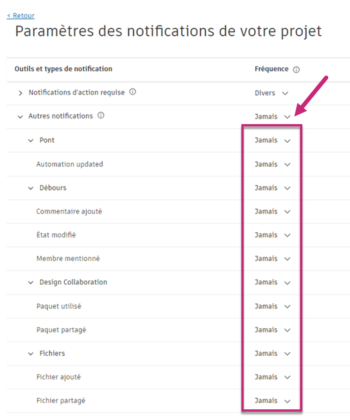350x420 pixels.
Task: Change frequency for Commentaire ajouté
Action: pos(272,212)
